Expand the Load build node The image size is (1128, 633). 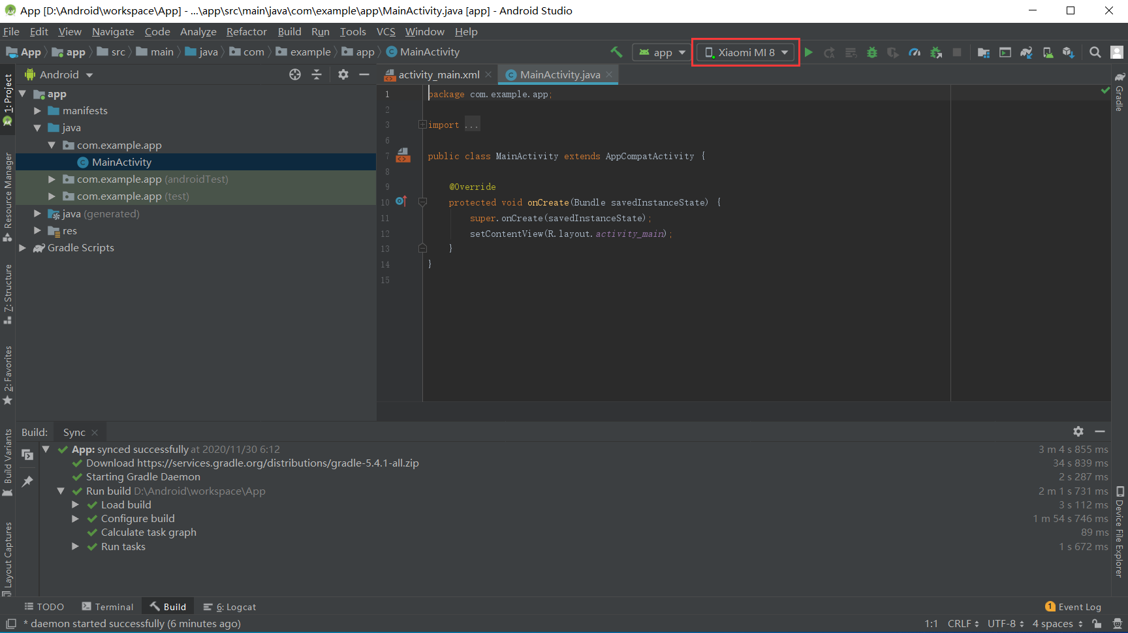(75, 504)
